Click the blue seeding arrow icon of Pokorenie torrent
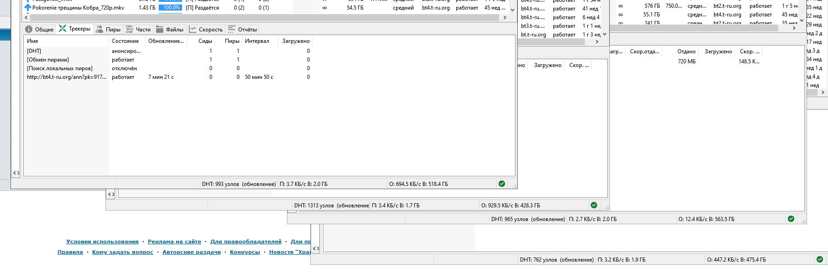828x278 pixels. coord(28,8)
